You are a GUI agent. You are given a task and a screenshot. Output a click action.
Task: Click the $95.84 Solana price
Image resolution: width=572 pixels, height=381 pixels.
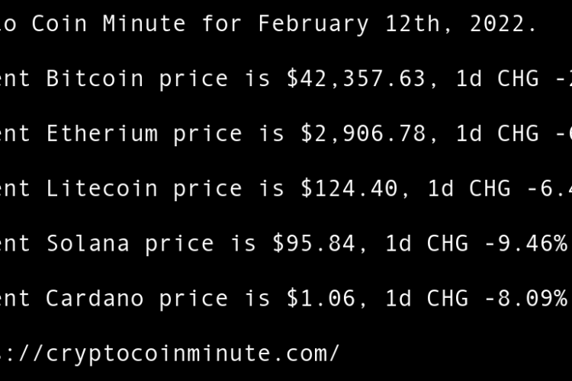[314, 243]
